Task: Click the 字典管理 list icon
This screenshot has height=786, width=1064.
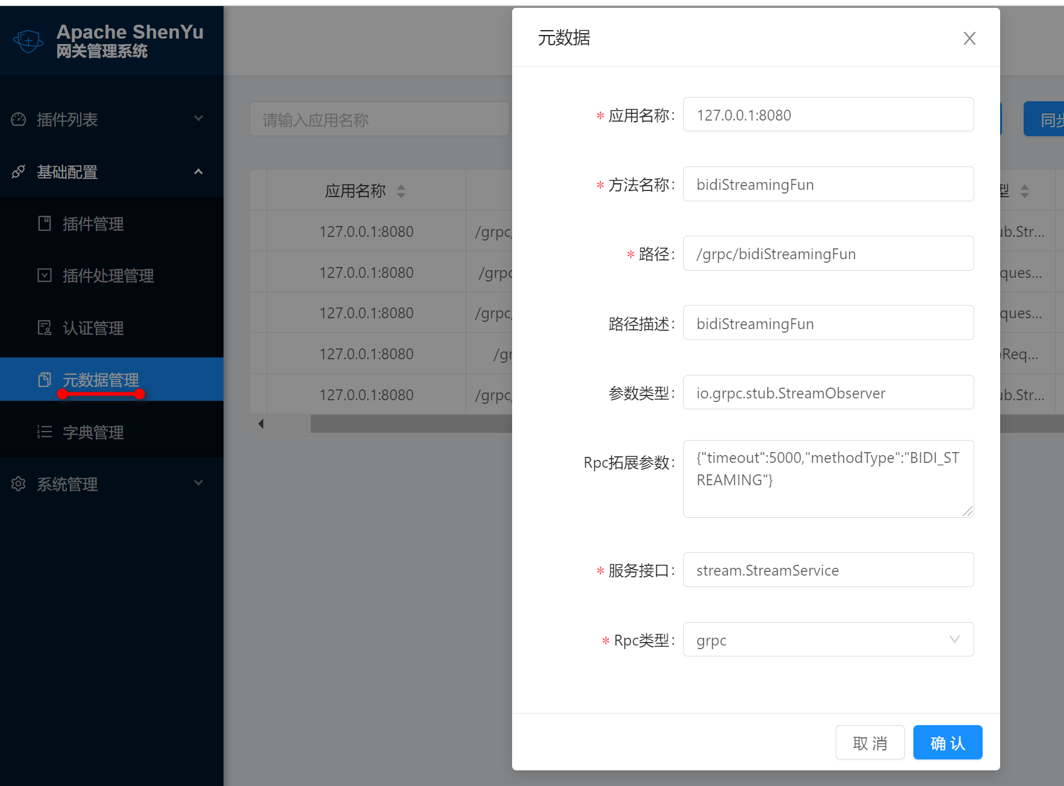Action: pos(45,432)
